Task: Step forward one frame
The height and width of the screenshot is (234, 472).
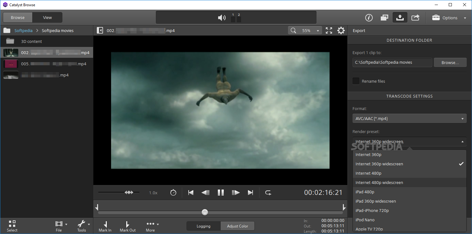Action: (236, 193)
